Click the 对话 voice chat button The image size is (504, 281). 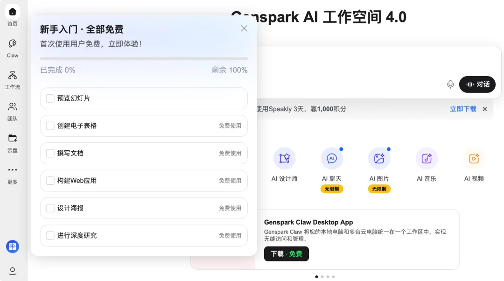pos(477,84)
